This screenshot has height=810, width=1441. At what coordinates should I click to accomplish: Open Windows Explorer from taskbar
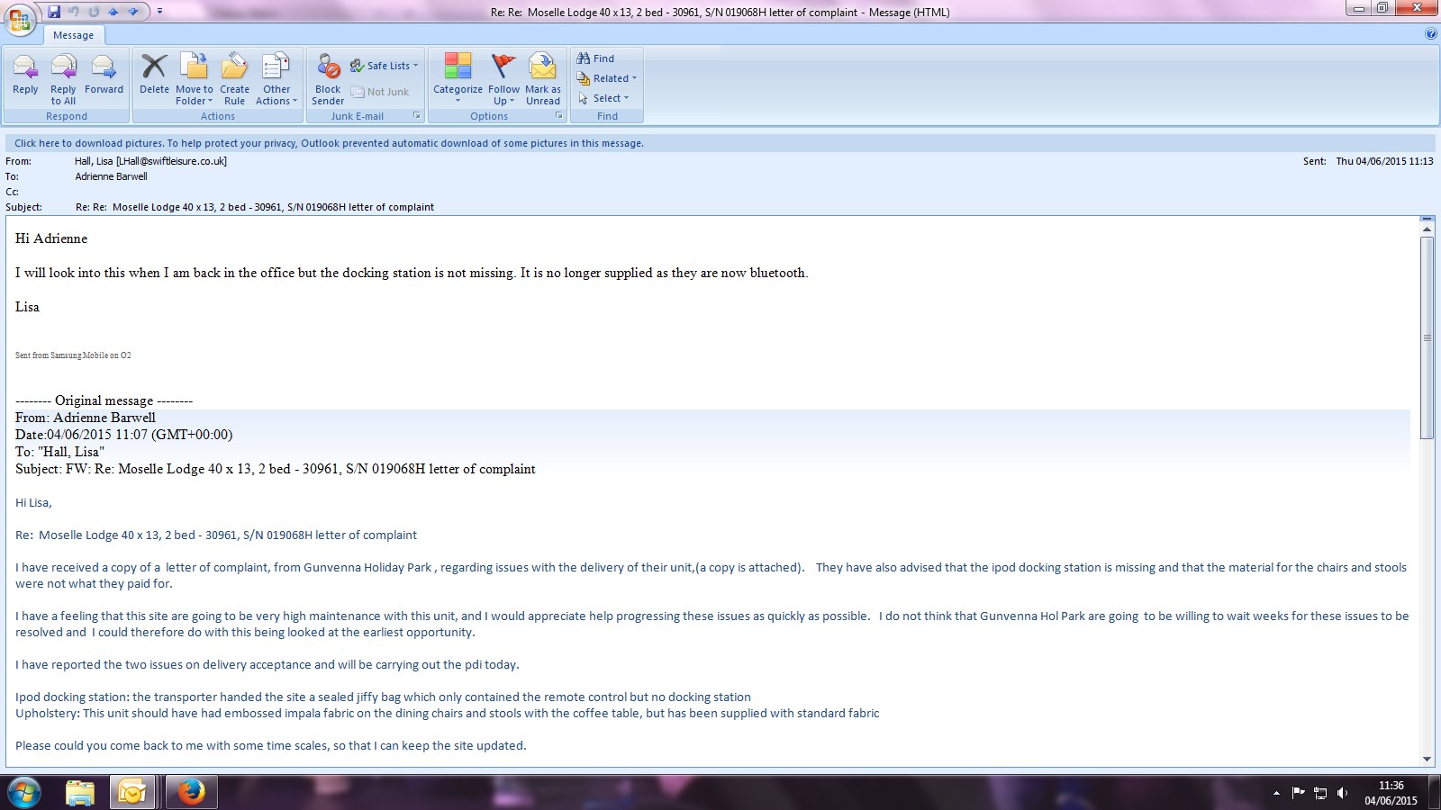(80, 792)
